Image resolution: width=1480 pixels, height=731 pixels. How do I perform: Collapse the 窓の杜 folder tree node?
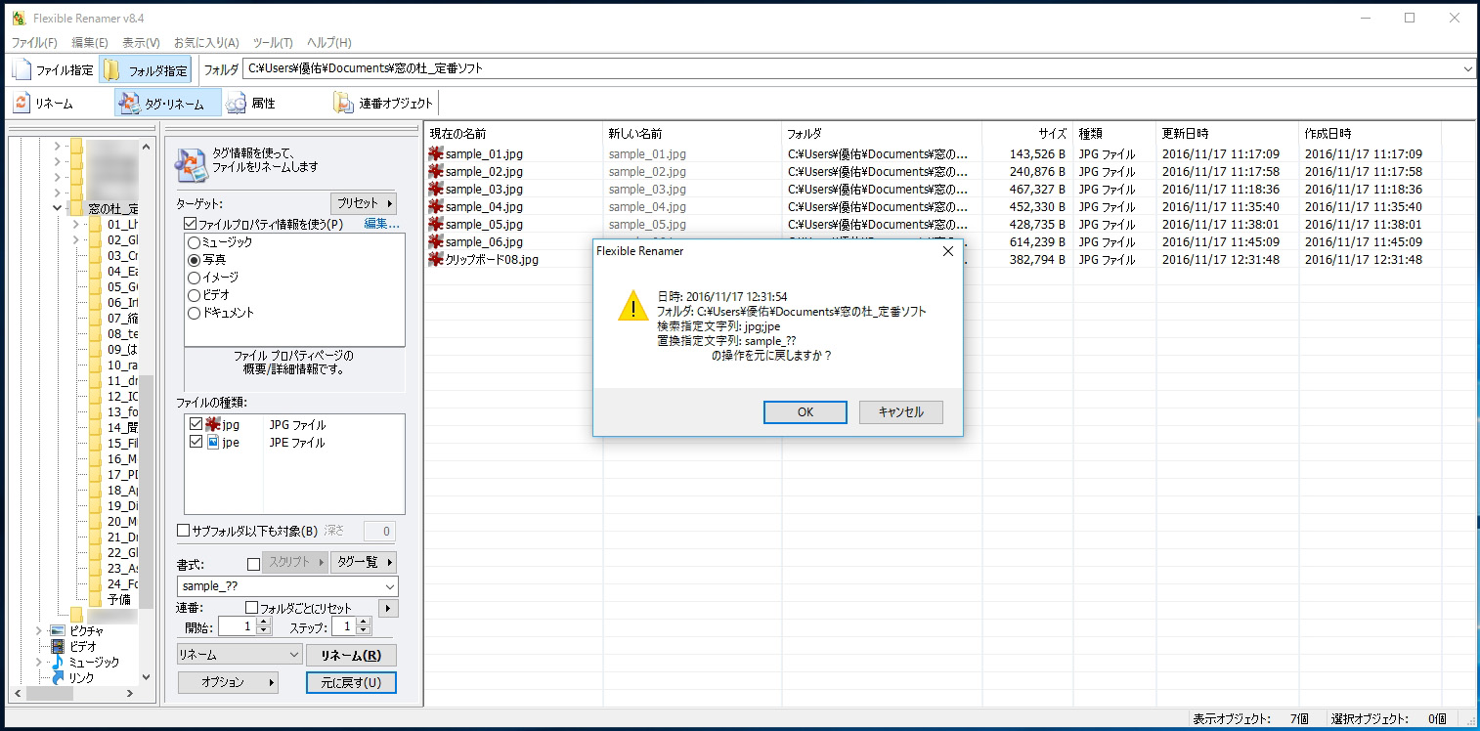pyautogui.click(x=58, y=208)
